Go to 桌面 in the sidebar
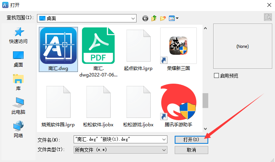Viewport: 275px width, 162px height. (x=18, y=59)
